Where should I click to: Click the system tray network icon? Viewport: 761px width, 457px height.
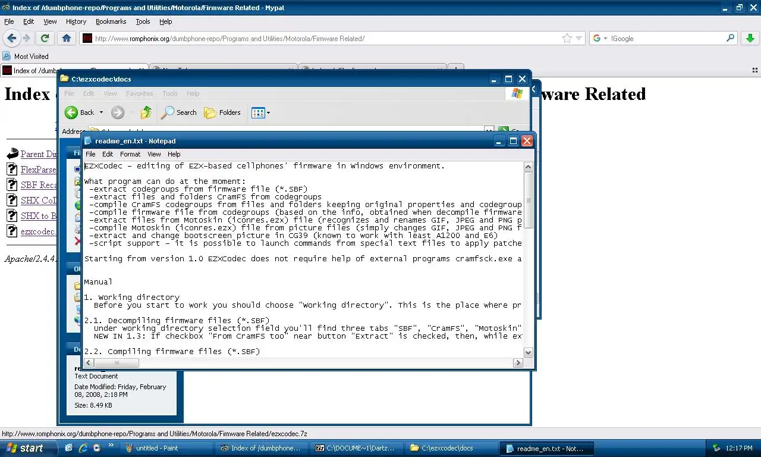(x=716, y=448)
